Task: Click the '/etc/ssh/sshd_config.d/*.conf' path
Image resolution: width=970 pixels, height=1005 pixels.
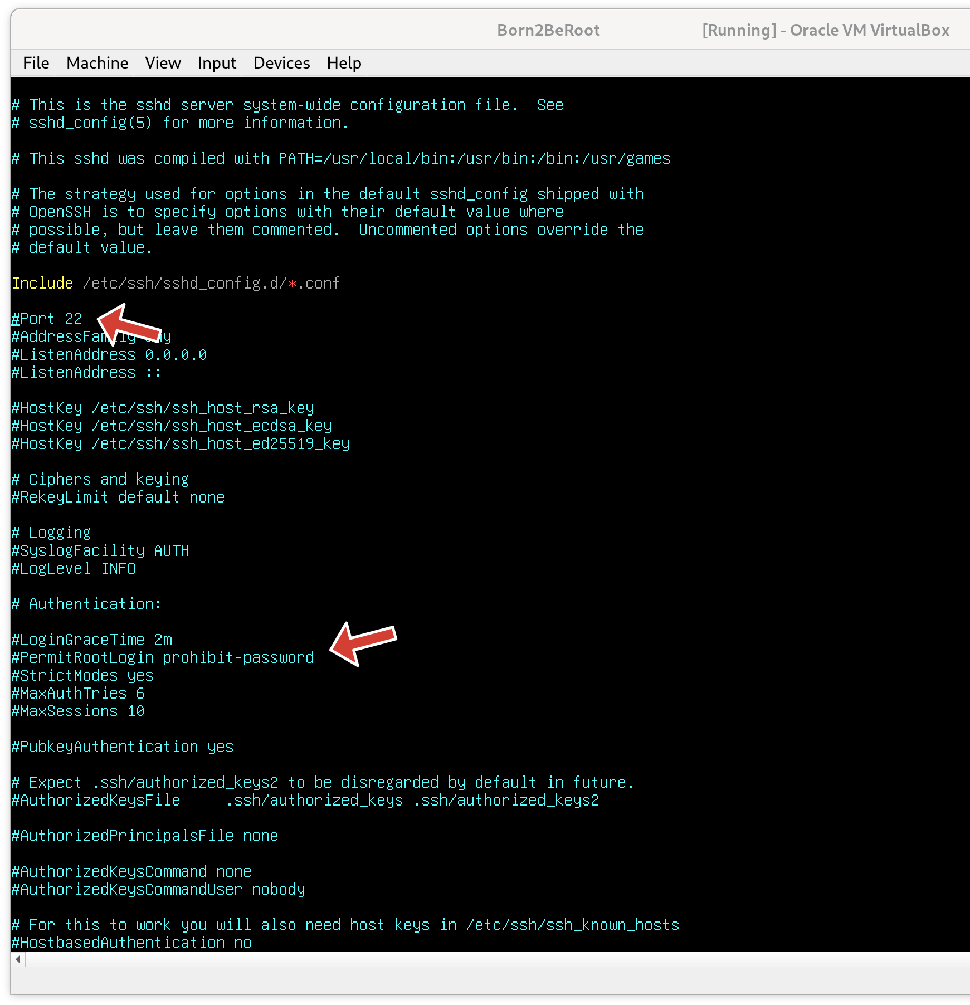Action: tap(211, 283)
